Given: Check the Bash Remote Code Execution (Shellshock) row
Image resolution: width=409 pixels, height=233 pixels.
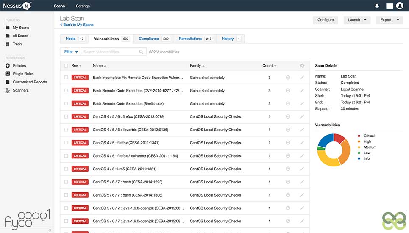Looking at the screenshot, I should [66, 103].
